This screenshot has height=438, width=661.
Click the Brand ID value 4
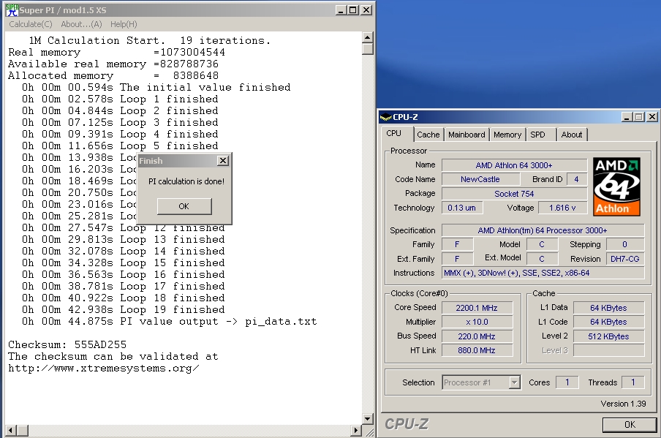pyautogui.click(x=577, y=179)
